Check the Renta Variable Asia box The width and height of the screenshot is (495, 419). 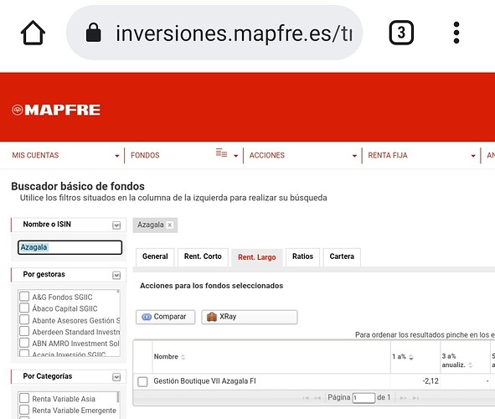[x=24, y=398]
